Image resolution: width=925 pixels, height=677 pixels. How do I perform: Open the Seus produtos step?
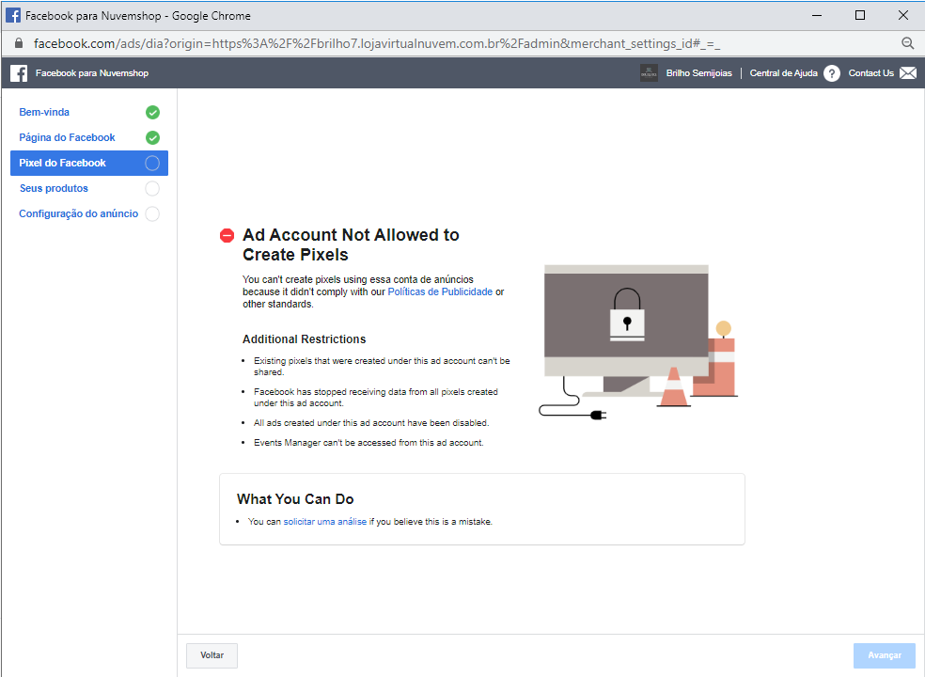[x=54, y=188]
